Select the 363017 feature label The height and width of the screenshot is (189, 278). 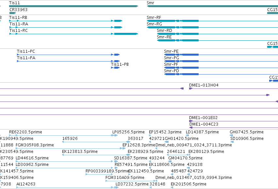click(x=136, y=139)
